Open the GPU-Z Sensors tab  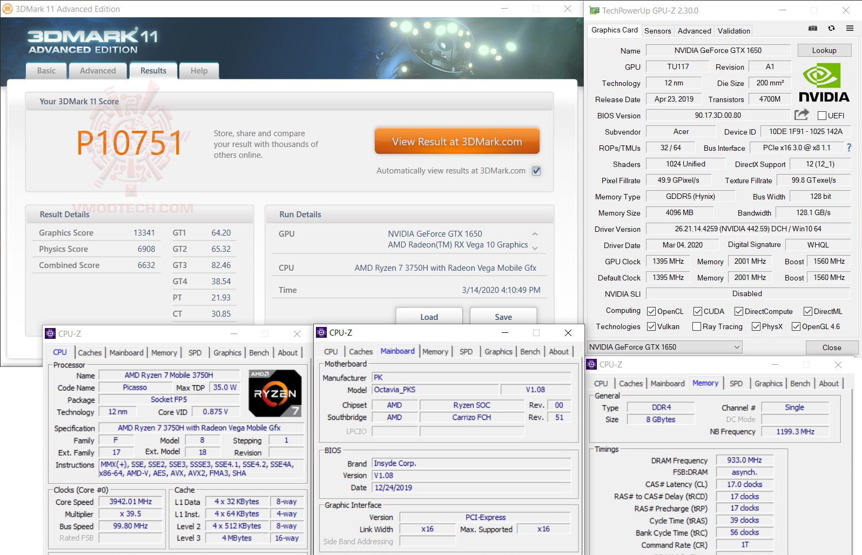pos(658,31)
